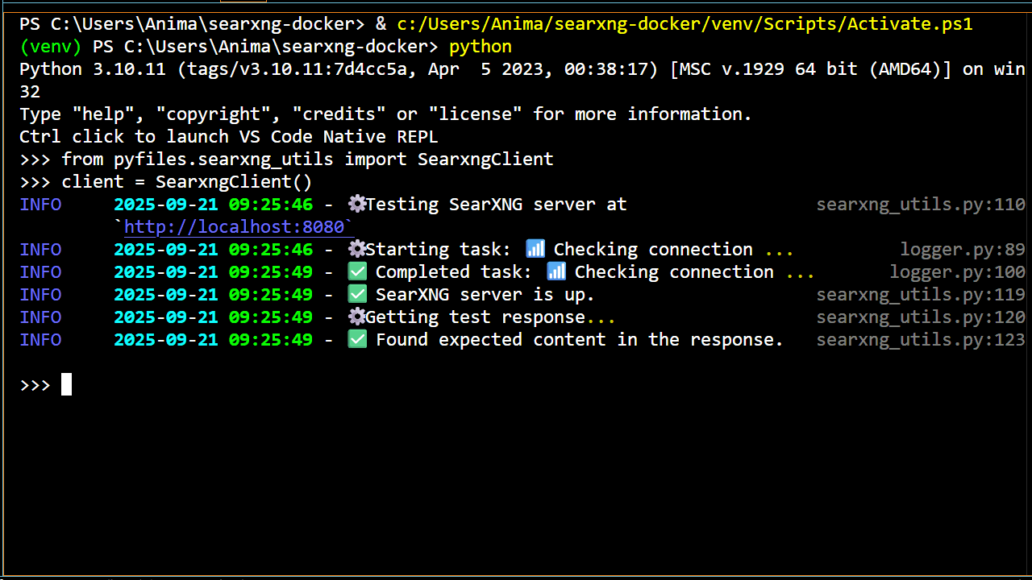1032x580 pixels.
Task: Click the bar chart icon in Completed task line
Action: pyautogui.click(x=556, y=271)
